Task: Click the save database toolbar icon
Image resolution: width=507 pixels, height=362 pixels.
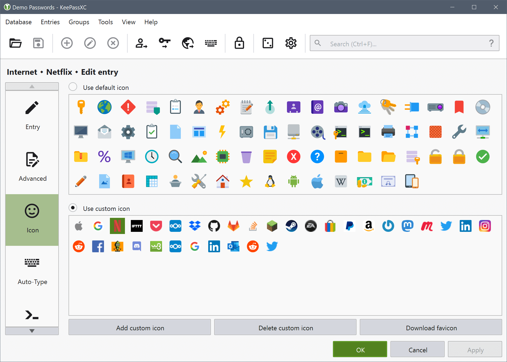Action: 38,43
